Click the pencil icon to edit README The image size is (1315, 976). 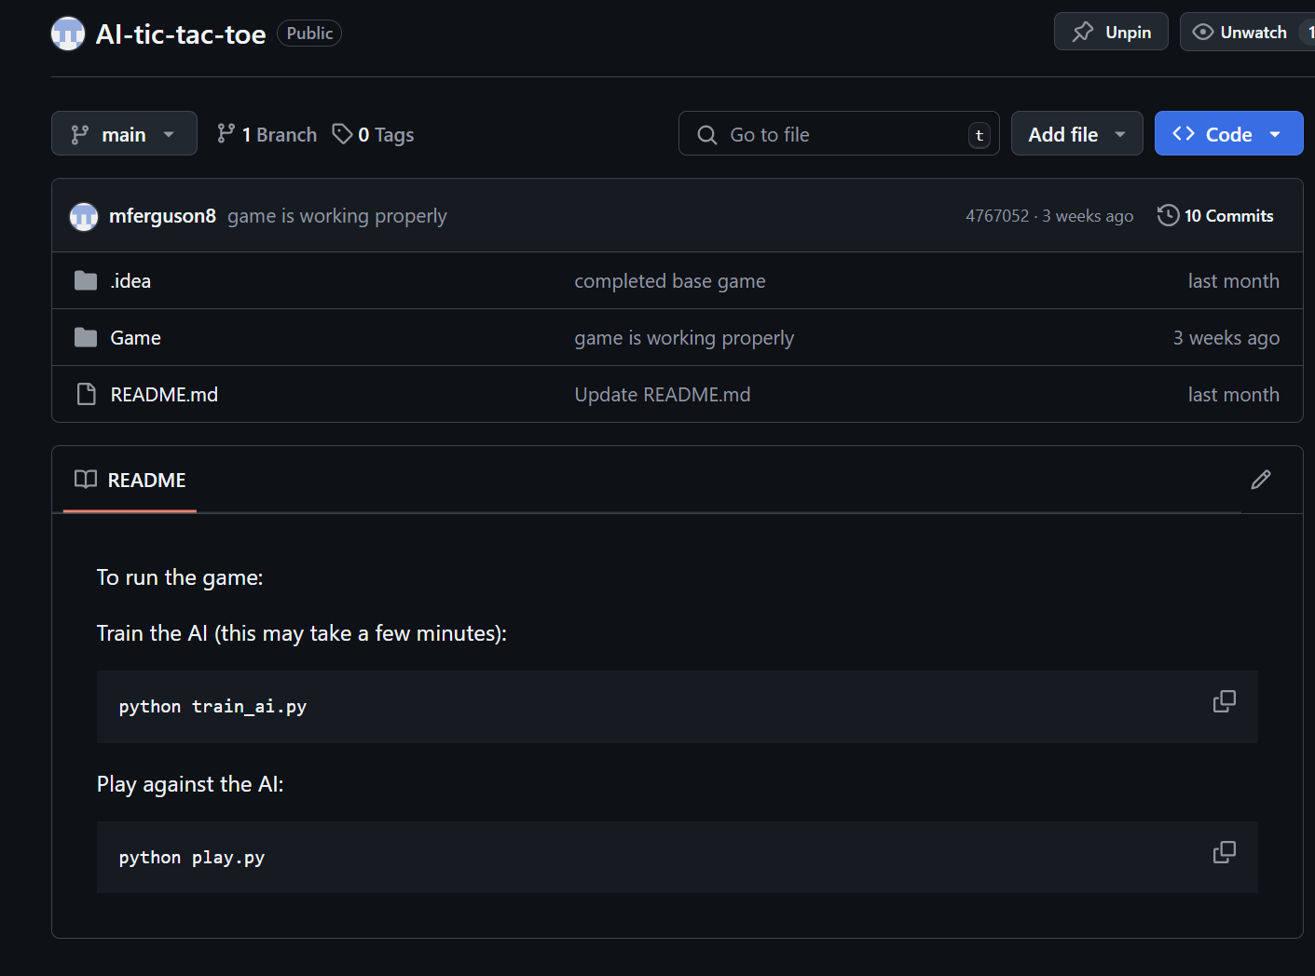point(1260,480)
